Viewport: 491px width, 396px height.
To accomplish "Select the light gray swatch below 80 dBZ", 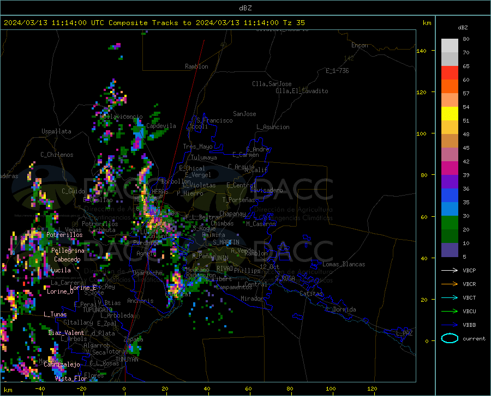I will [450, 46].
